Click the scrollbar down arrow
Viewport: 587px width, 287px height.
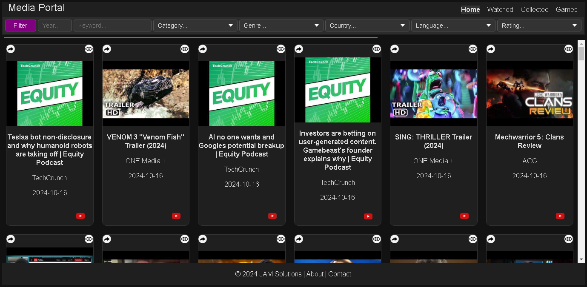tap(581, 259)
